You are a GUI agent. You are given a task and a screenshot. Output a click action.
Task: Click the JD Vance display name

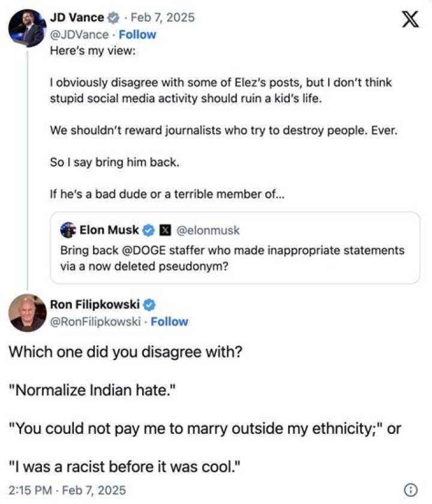[76, 17]
